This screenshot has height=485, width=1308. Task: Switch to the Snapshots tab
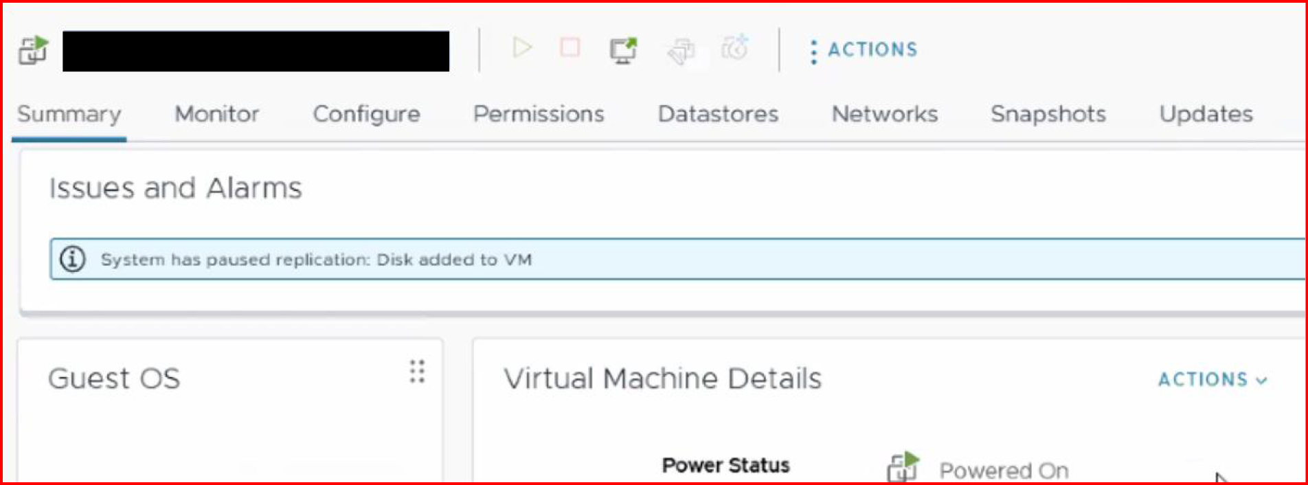coord(1048,114)
